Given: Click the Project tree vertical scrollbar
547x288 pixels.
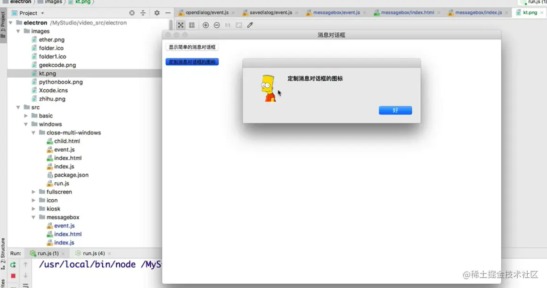Looking at the screenshot, I should pos(171,25).
